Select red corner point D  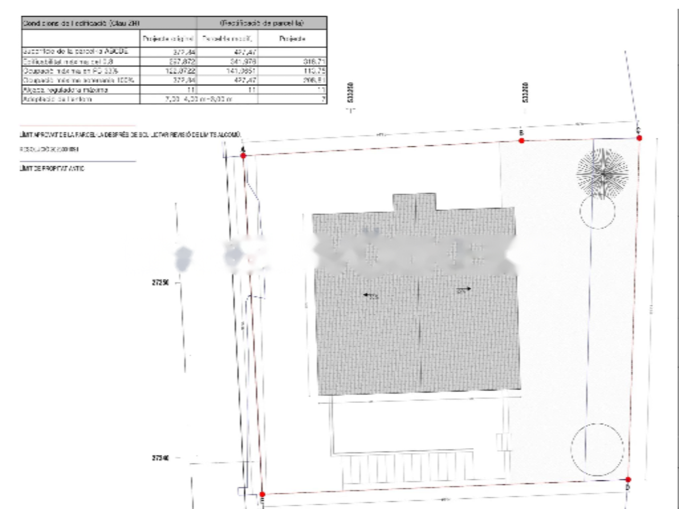pyautogui.click(x=628, y=480)
